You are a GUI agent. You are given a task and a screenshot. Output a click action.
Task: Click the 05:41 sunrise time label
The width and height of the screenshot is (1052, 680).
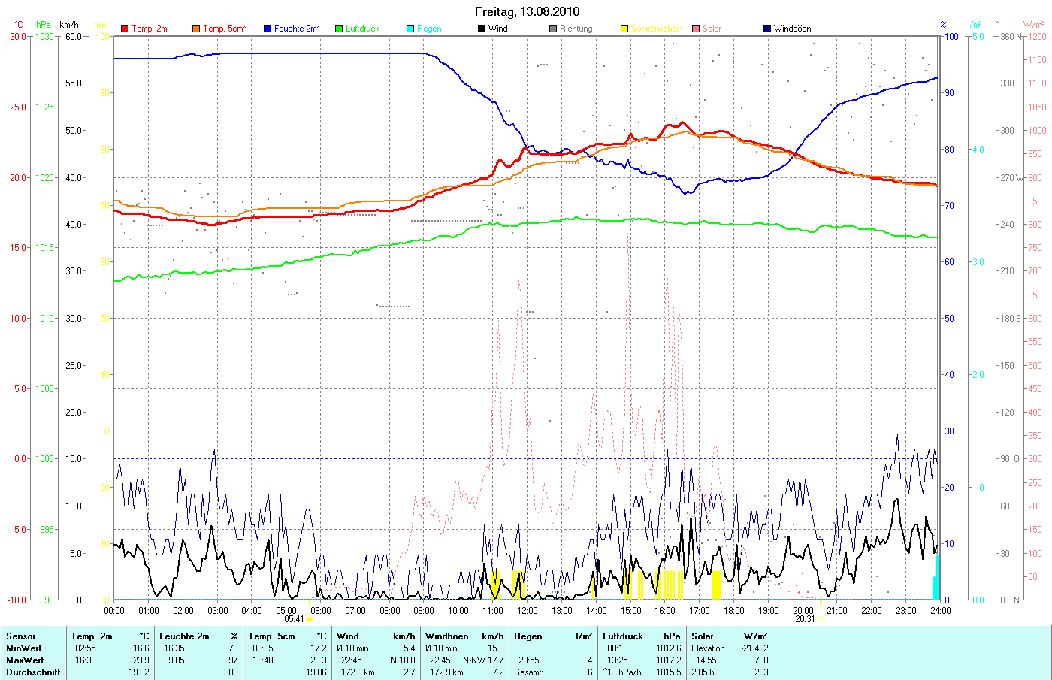(x=295, y=619)
